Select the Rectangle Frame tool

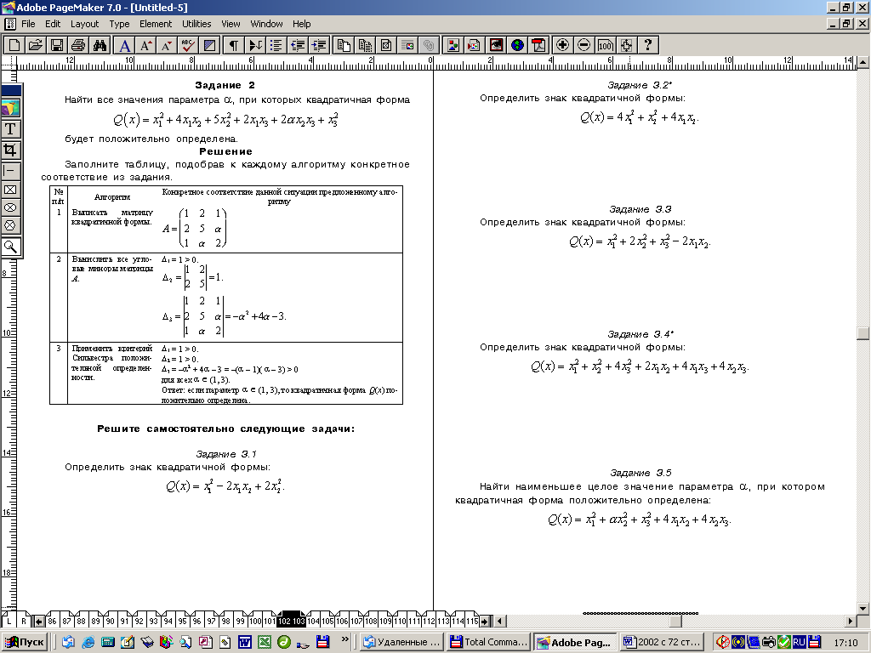[x=10, y=190]
